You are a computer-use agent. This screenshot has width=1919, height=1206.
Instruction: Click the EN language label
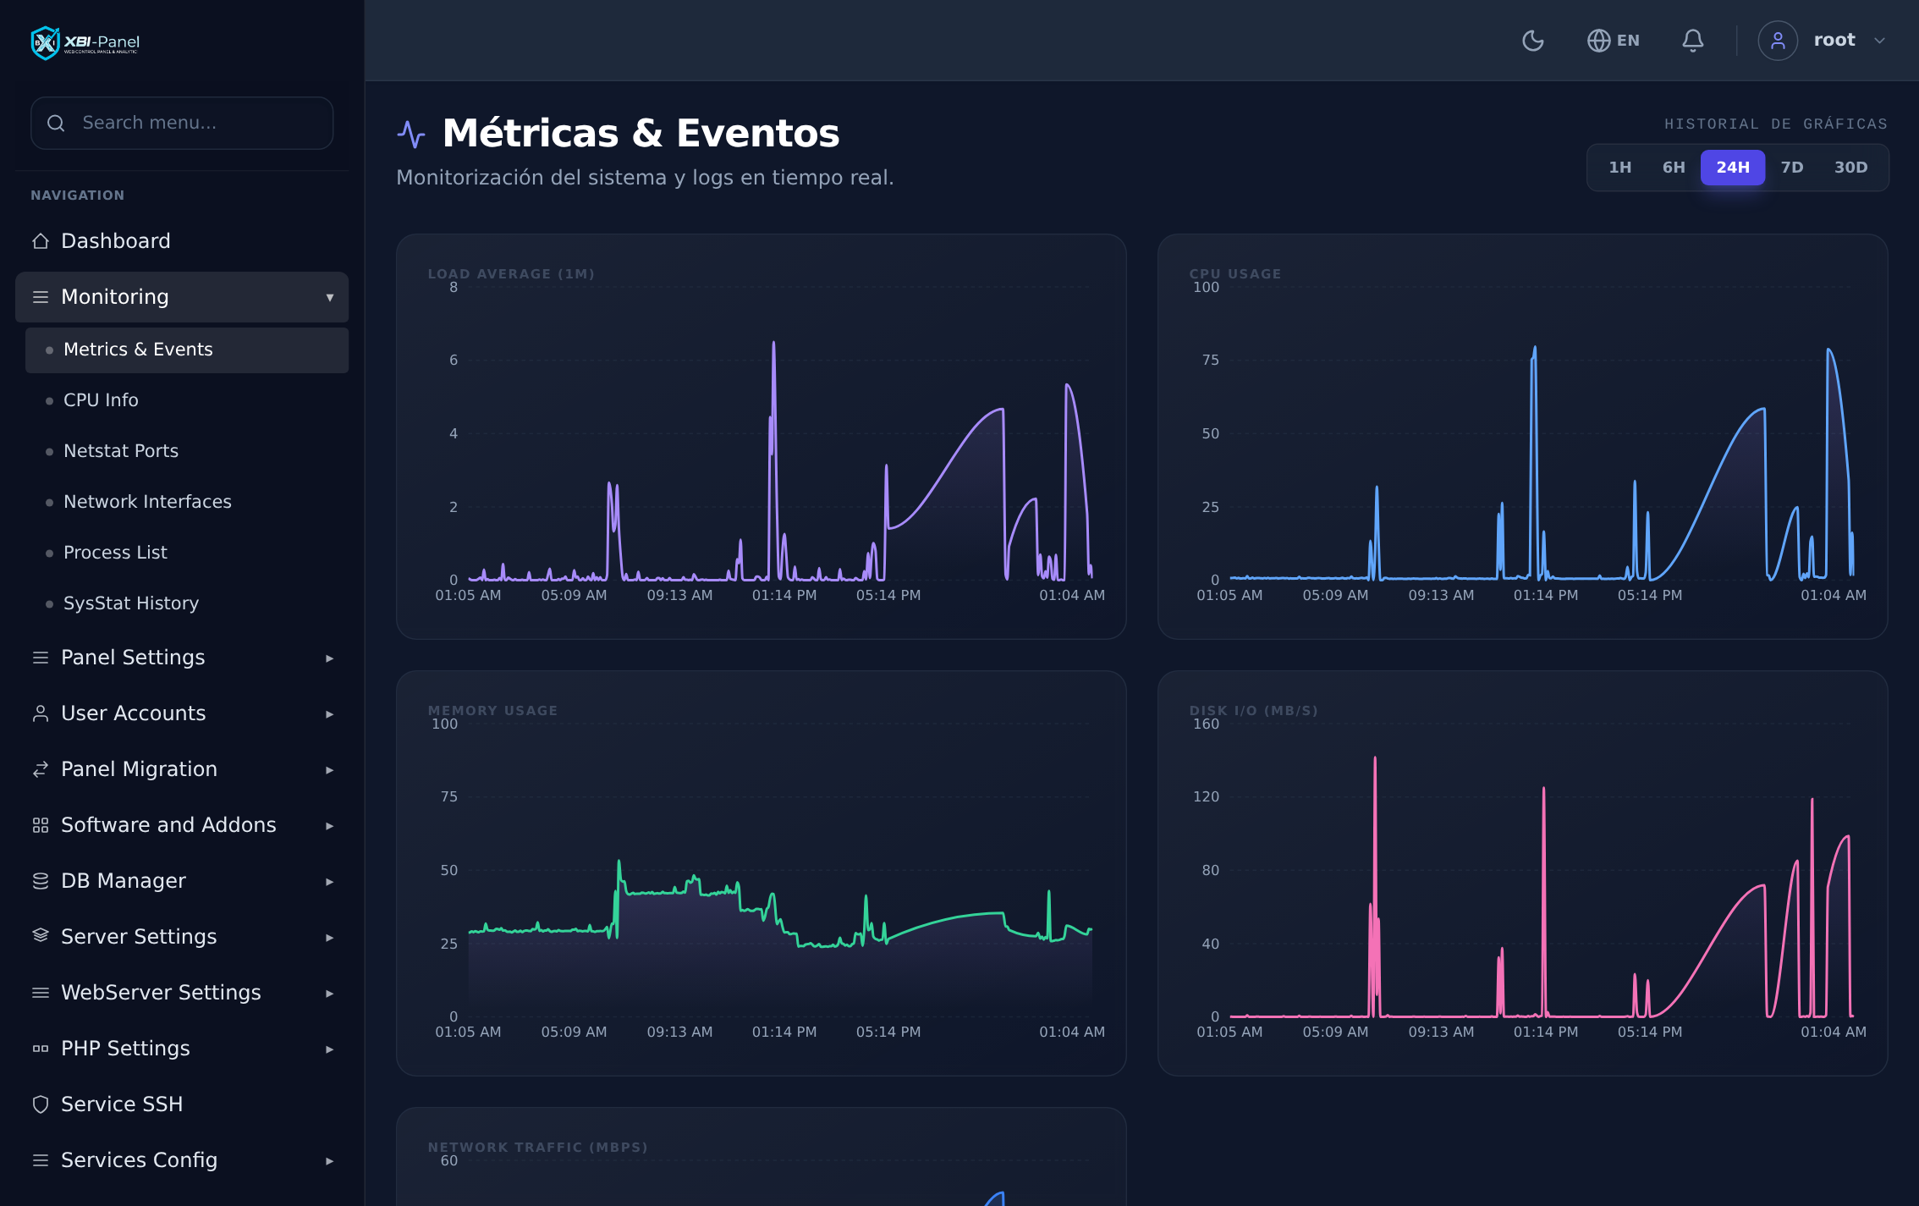click(x=1627, y=41)
